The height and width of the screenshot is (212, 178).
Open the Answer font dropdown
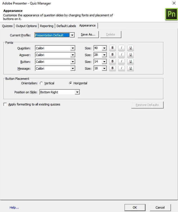point(55,55)
